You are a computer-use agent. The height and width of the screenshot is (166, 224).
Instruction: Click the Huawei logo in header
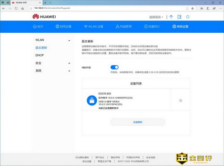click(44, 17)
